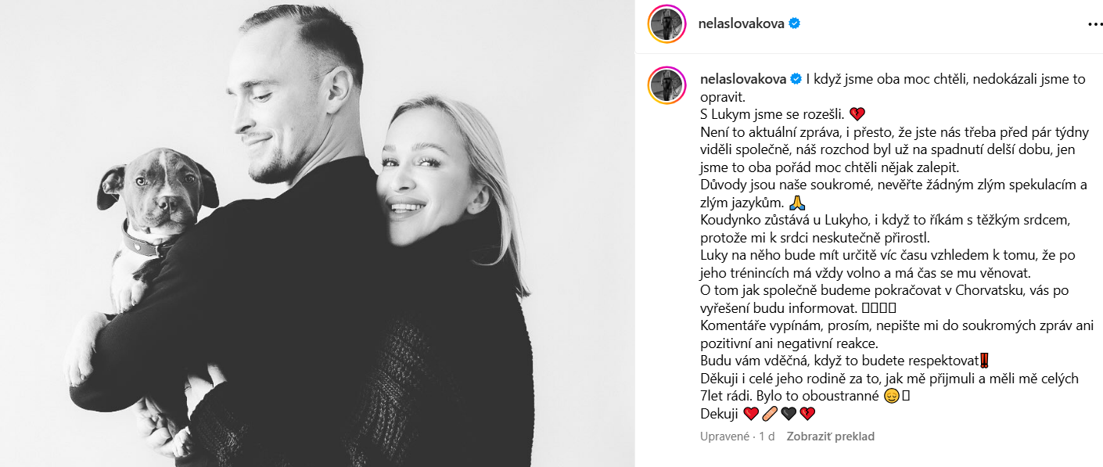This screenshot has height=467, width=1103.
Task: Open the nelaslovakova username in the caption
Action: tap(741, 79)
